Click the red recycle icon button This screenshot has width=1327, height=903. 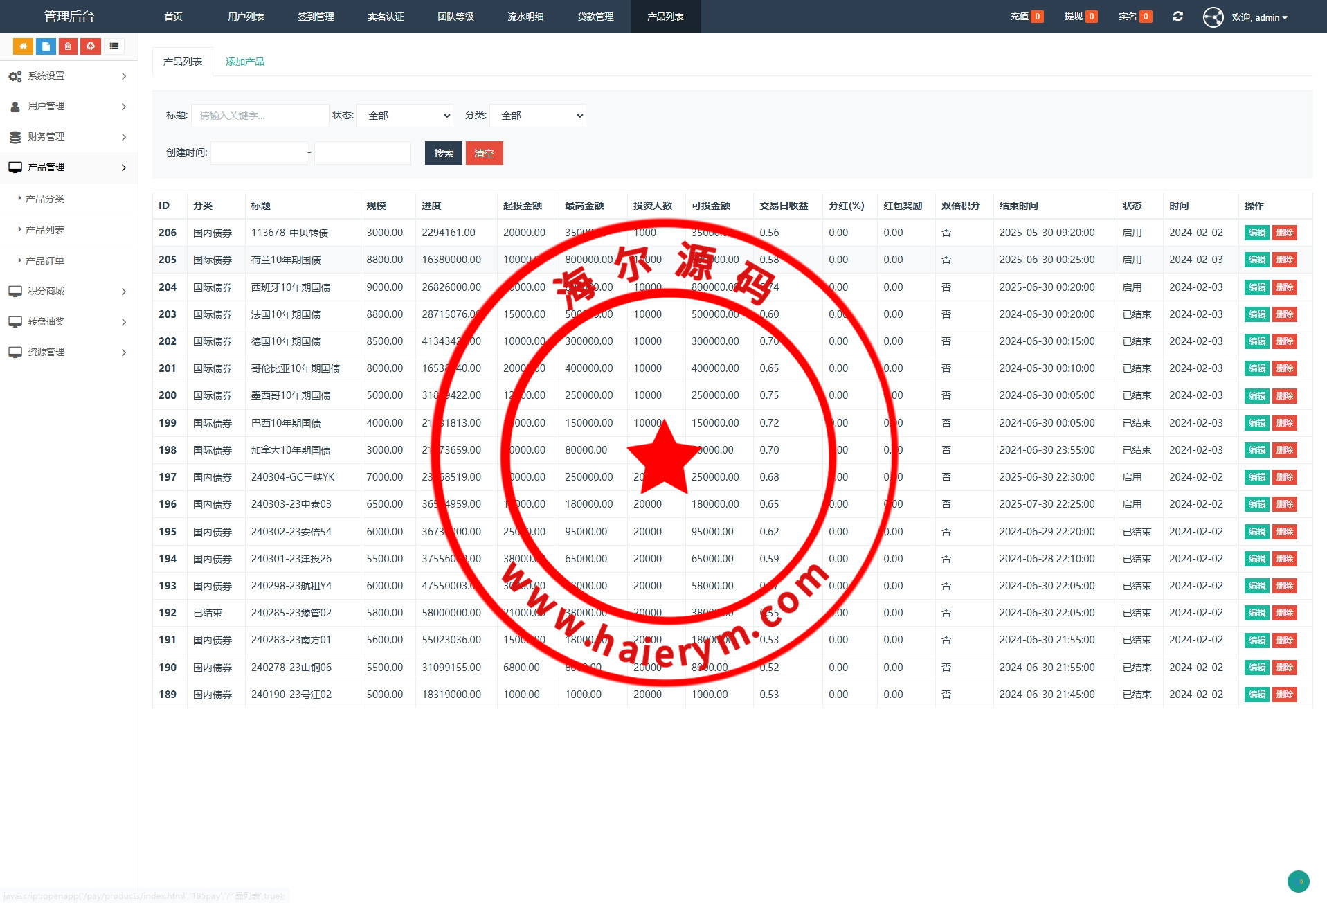[90, 46]
